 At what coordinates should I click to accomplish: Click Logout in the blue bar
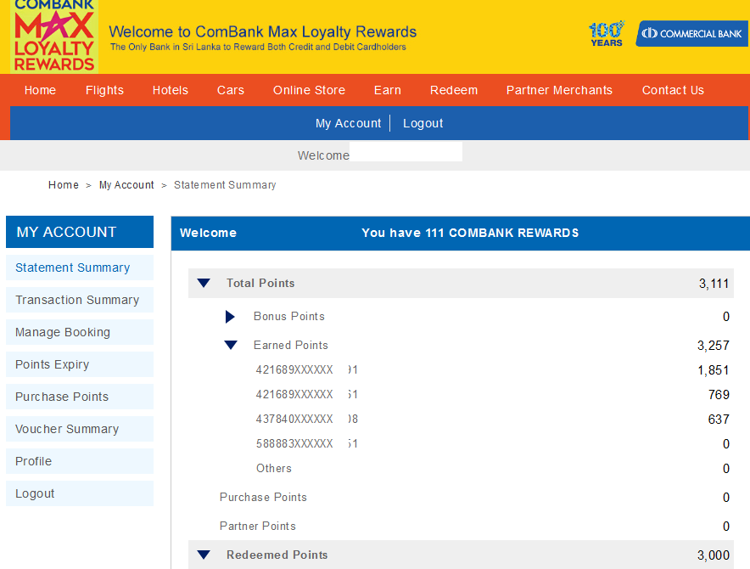tap(423, 123)
